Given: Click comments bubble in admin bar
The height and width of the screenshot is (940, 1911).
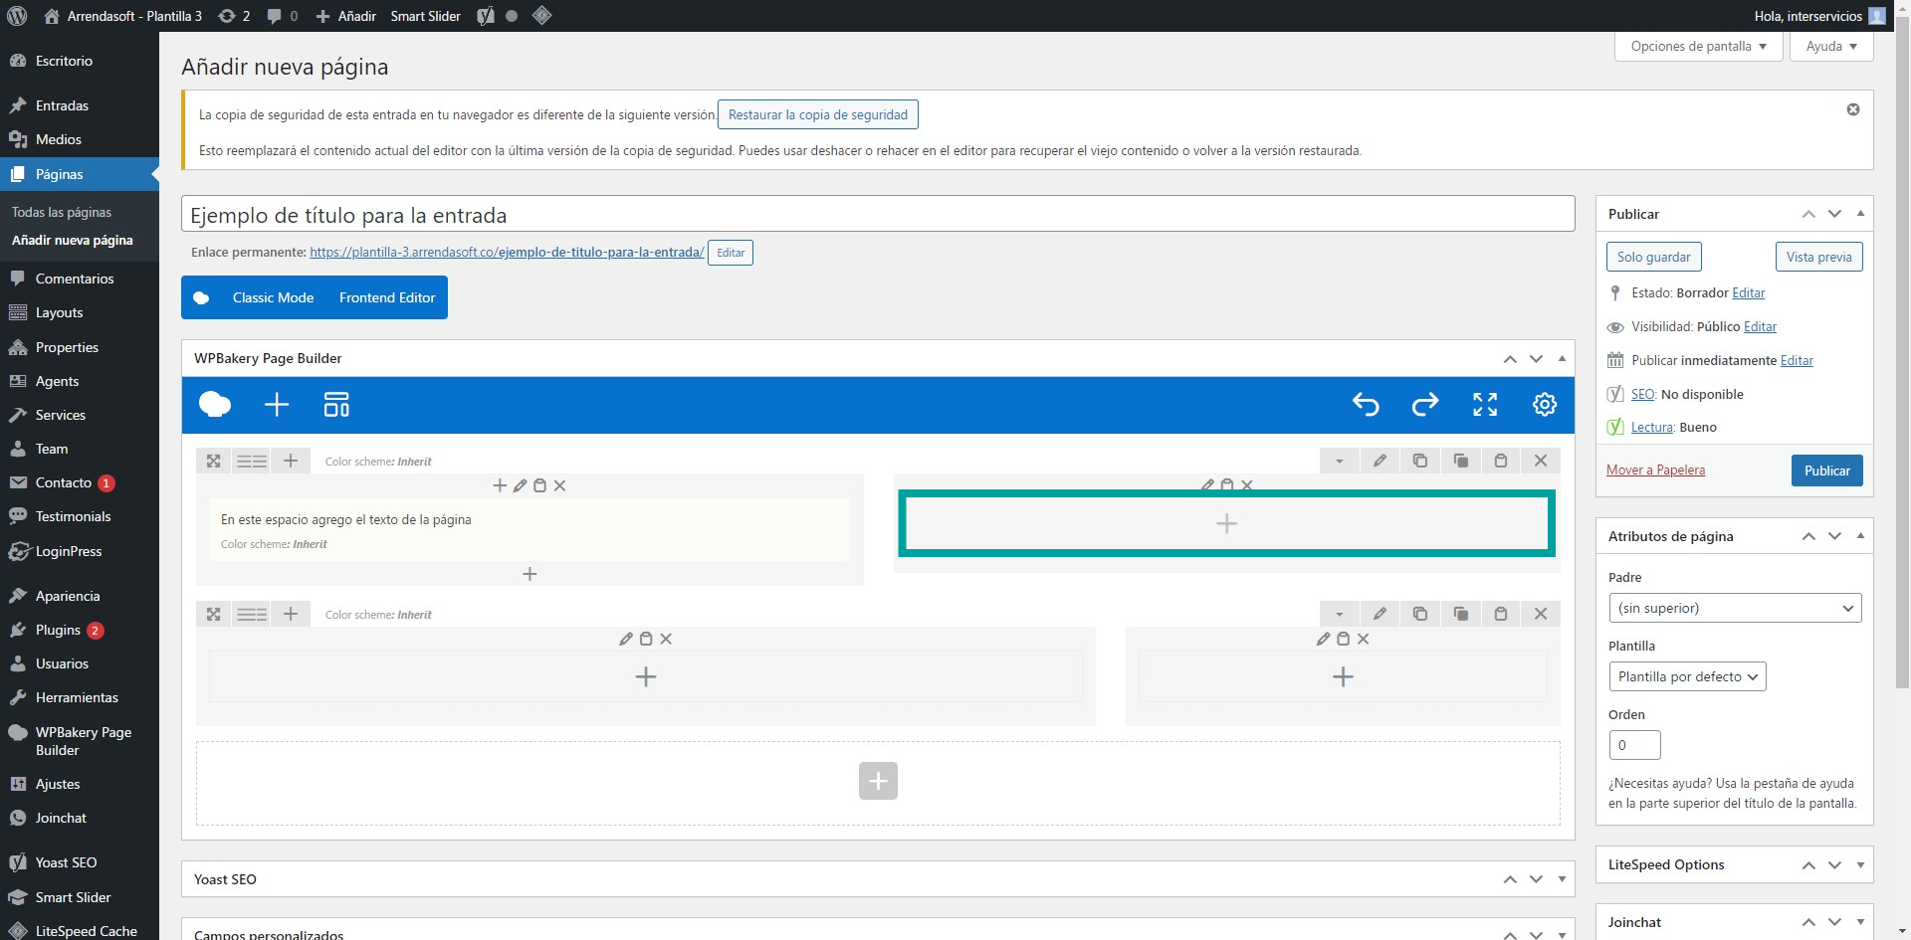Looking at the screenshot, I should pos(282,16).
